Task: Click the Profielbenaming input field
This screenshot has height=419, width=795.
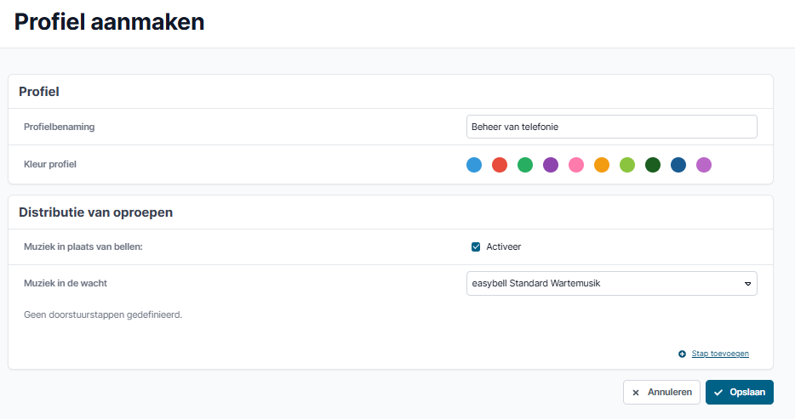Action: 611,127
